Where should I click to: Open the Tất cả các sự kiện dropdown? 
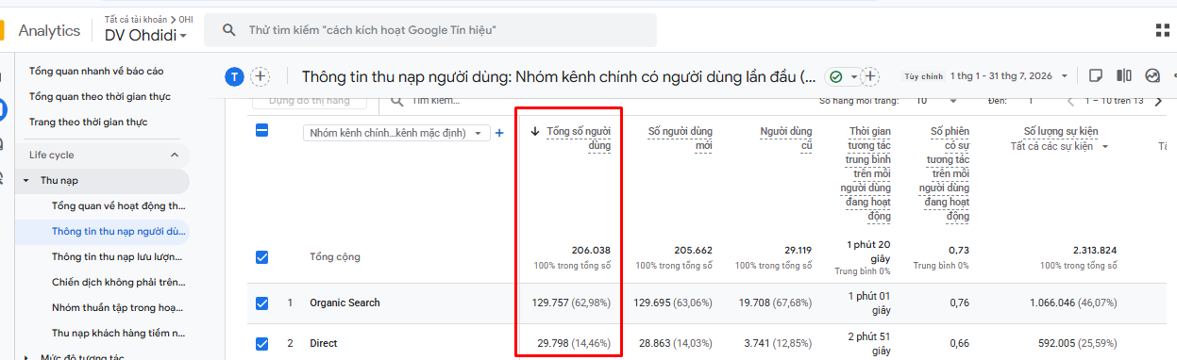click(1059, 146)
